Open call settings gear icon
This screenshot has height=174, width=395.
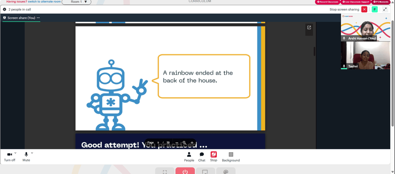[4, 9]
